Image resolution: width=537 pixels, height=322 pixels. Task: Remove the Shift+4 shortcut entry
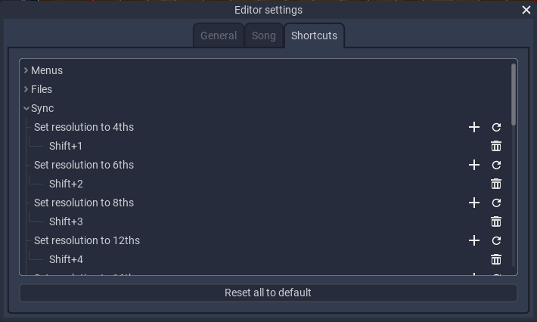point(496,259)
